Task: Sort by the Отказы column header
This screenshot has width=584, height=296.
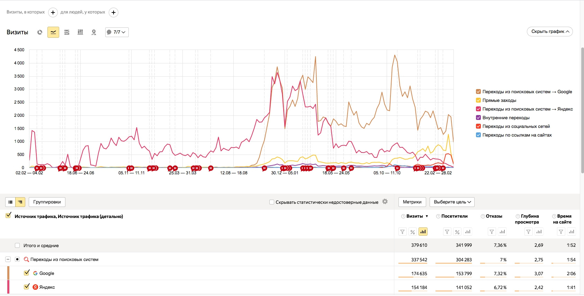Action: point(494,216)
